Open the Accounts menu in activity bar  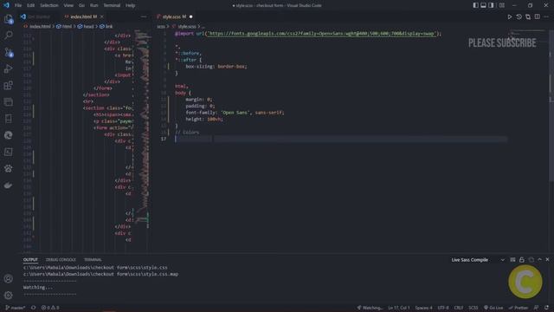point(8,279)
